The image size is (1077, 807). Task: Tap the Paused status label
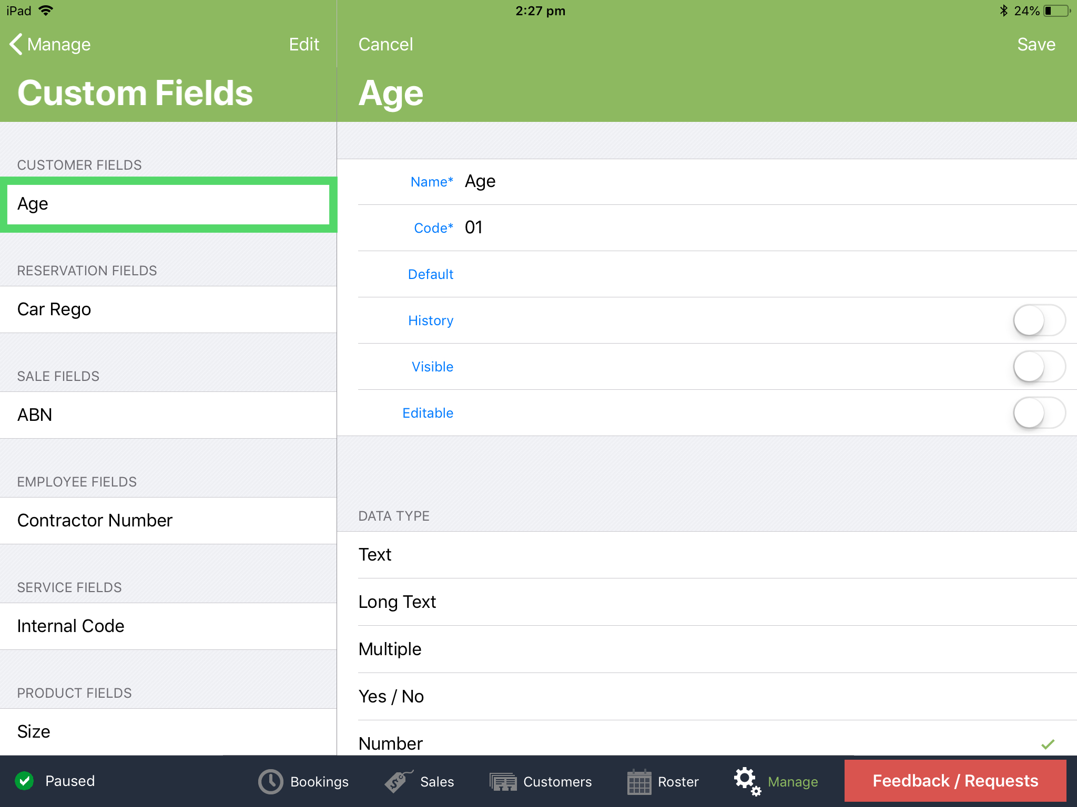tap(70, 781)
